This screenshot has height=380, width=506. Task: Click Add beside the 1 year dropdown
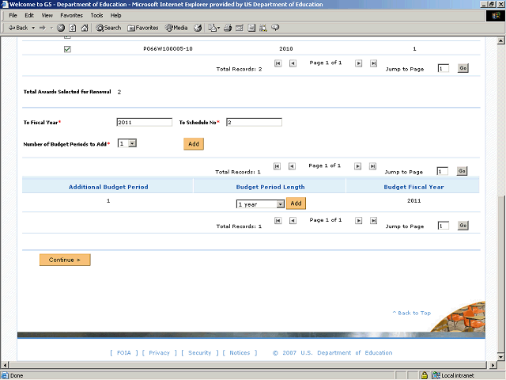(296, 203)
